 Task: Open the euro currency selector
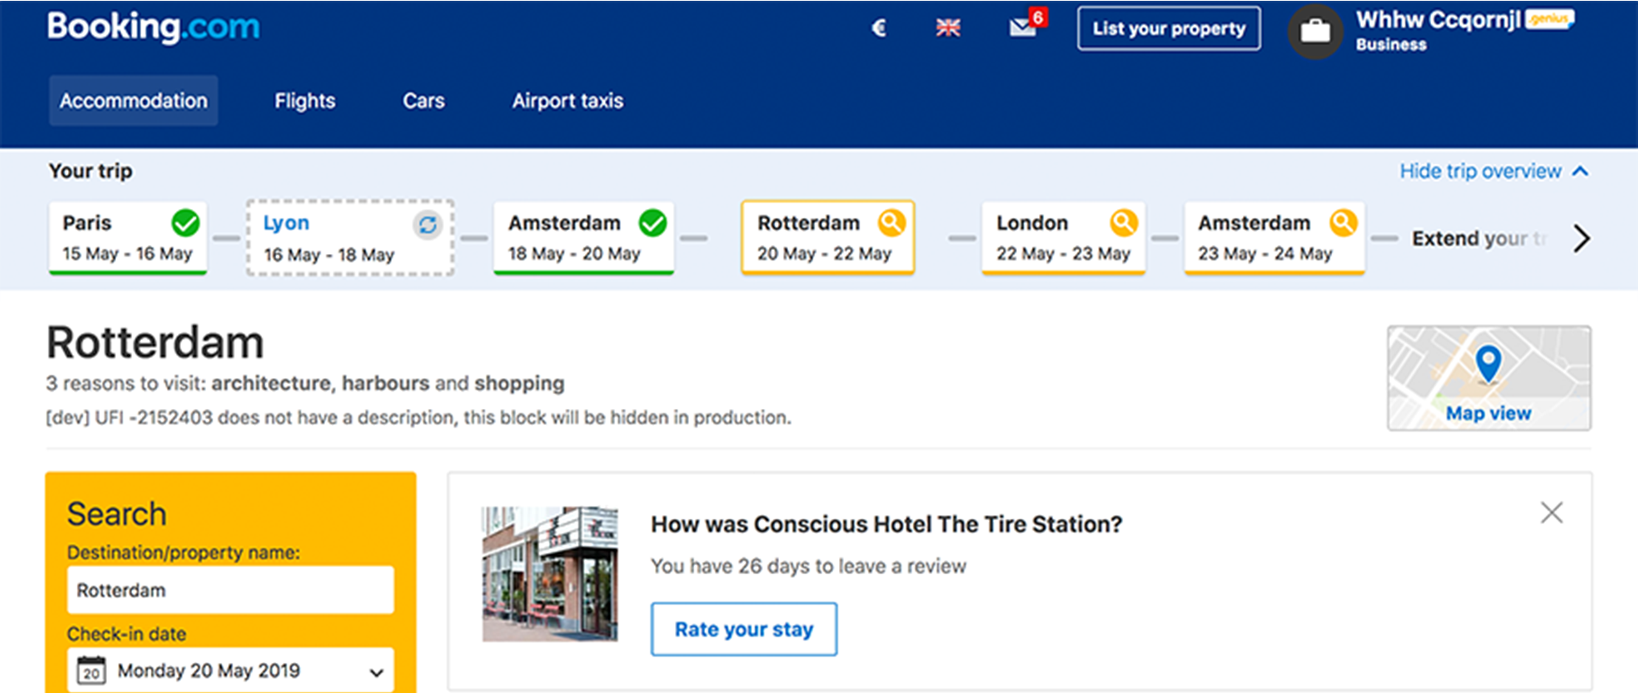878,28
